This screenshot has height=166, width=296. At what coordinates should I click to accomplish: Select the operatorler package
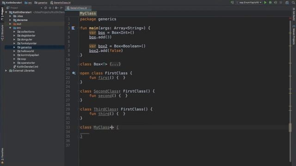(x=28, y=63)
